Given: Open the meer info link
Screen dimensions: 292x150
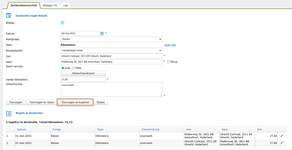Looking at the screenshot, I should click(170, 45).
